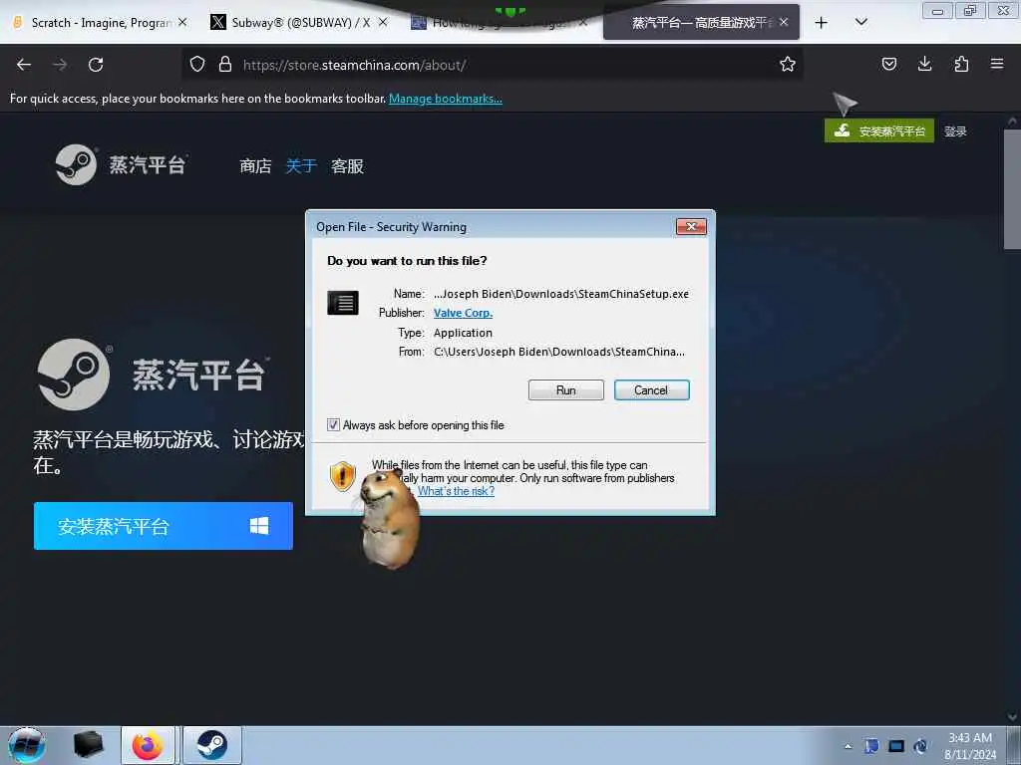Open the What's the risk? link
The height and width of the screenshot is (765, 1021).
click(456, 491)
